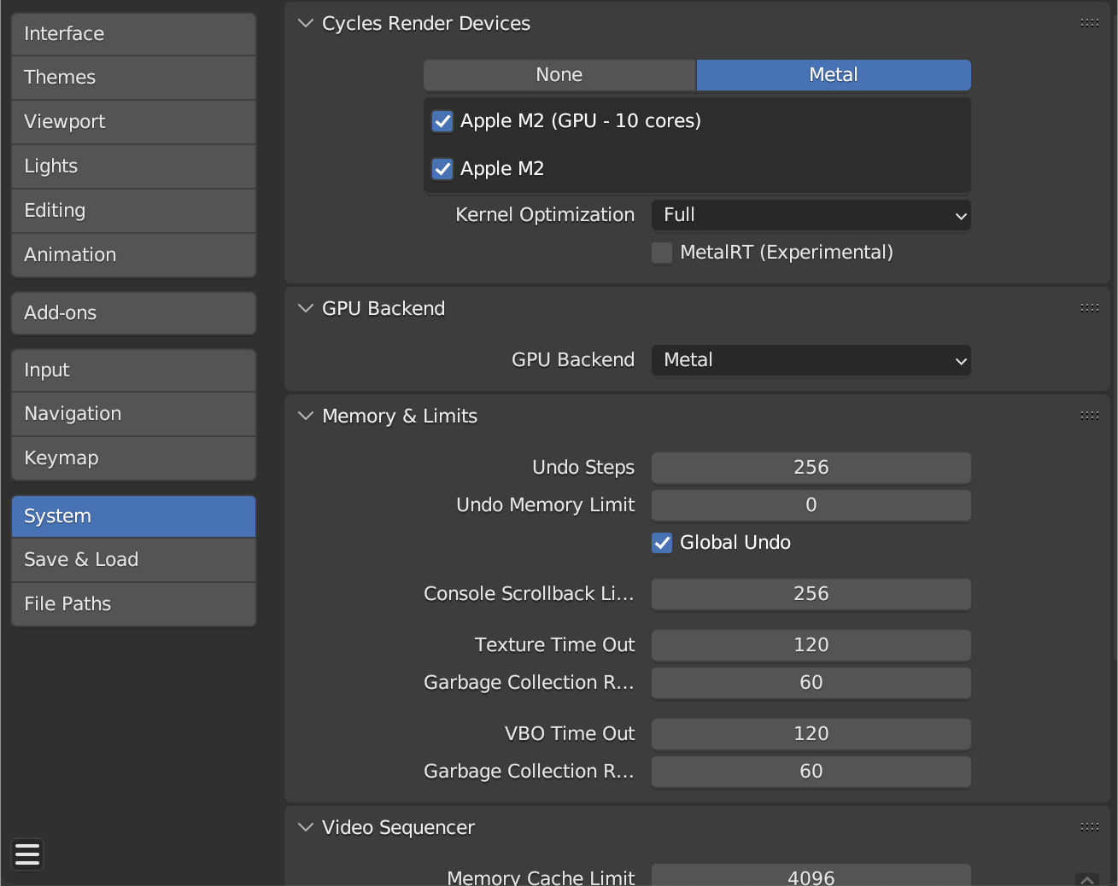Click the Kernel Optimization label

pos(545,215)
